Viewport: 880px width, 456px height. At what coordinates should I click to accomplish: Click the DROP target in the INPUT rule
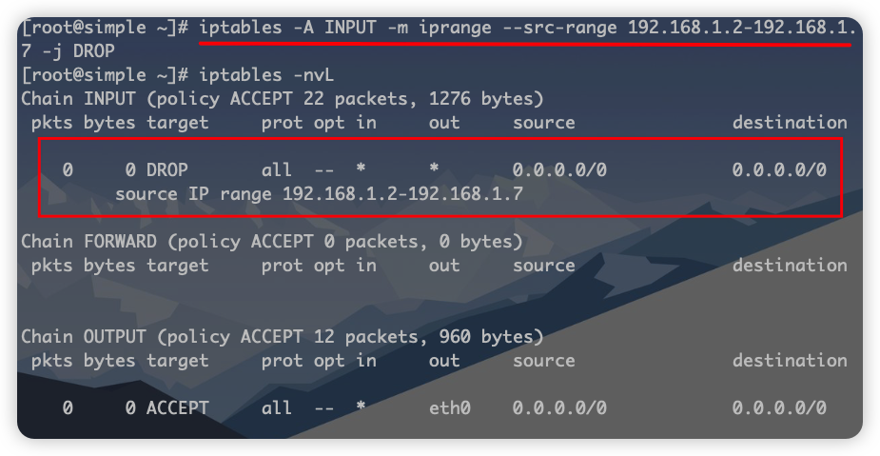point(166,170)
